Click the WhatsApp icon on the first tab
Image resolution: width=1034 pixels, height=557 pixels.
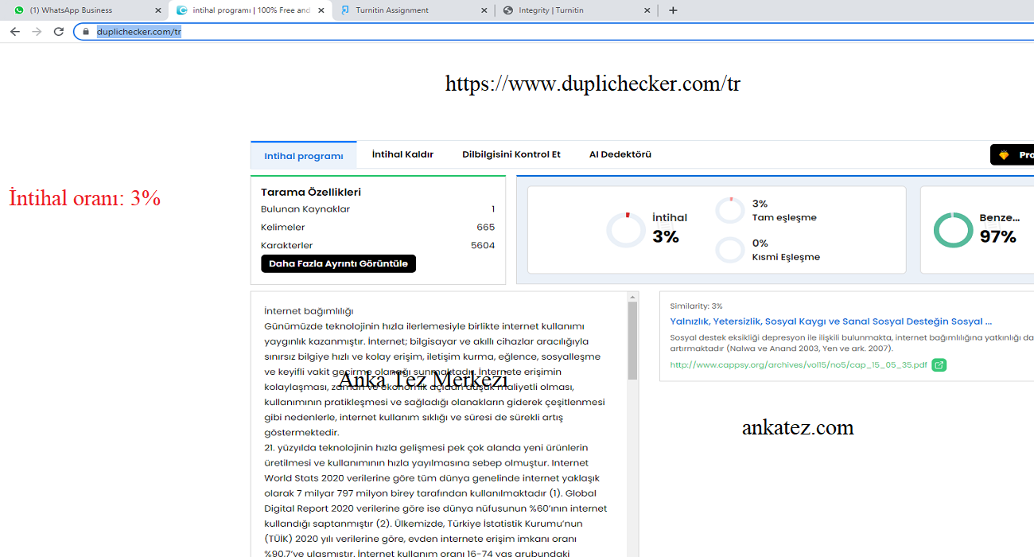tap(17, 10)
